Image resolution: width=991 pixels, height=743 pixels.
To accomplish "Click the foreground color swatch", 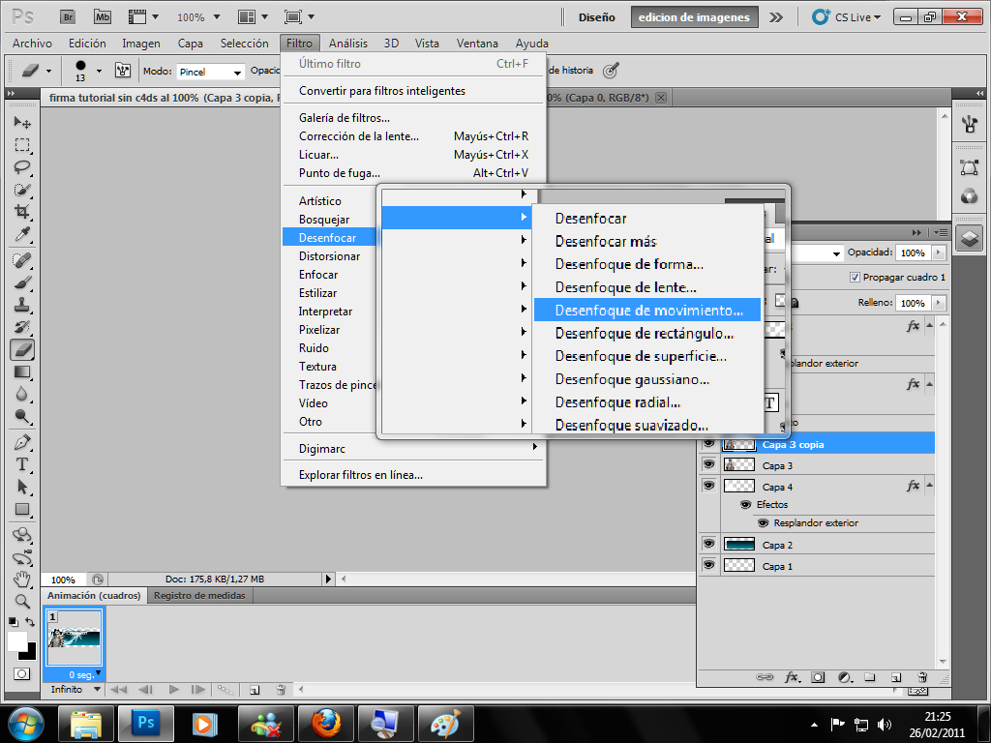I will tap(16, 641).
